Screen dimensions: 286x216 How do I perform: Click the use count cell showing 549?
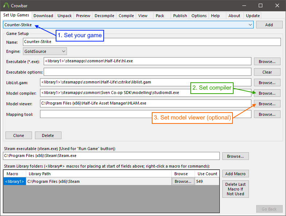pos(207,181)
